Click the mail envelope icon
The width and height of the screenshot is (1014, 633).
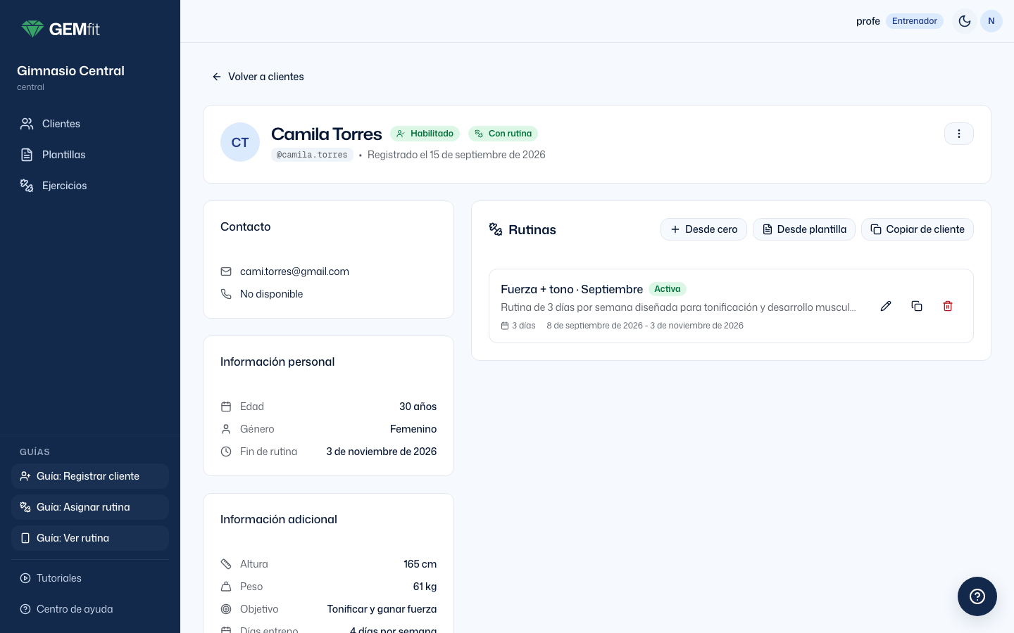(x=226, y=271)
